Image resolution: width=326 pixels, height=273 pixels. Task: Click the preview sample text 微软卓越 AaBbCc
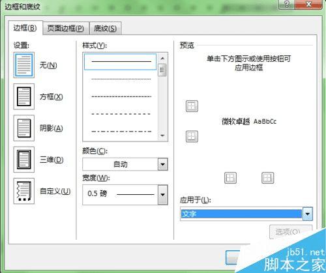coord(249,121)
